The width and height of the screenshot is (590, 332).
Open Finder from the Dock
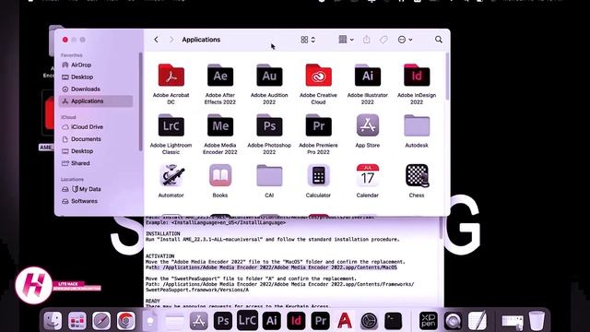(x=53, y=321)
